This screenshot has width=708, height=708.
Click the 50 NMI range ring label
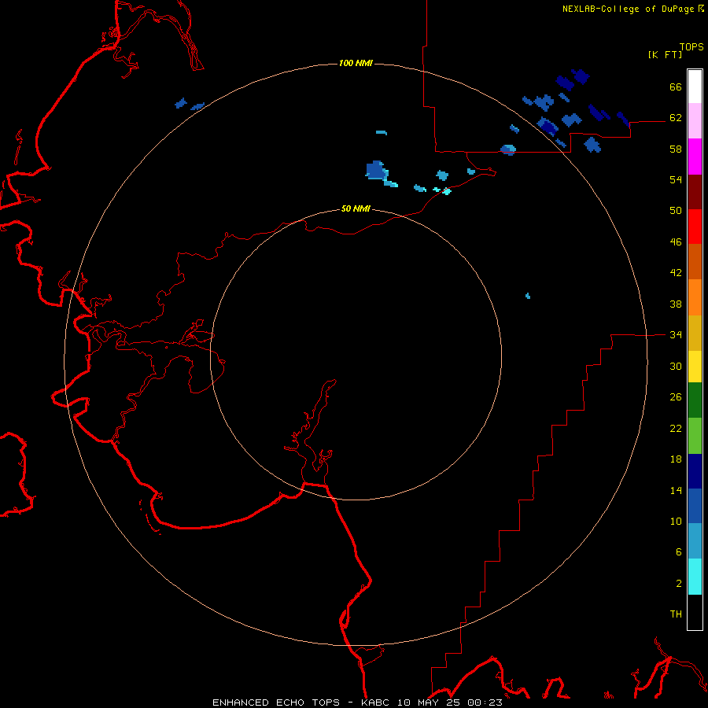[356, 208]
